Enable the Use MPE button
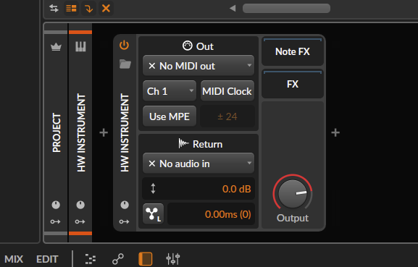Viewport: 418px width, 267px height. (x=170, y=116)
